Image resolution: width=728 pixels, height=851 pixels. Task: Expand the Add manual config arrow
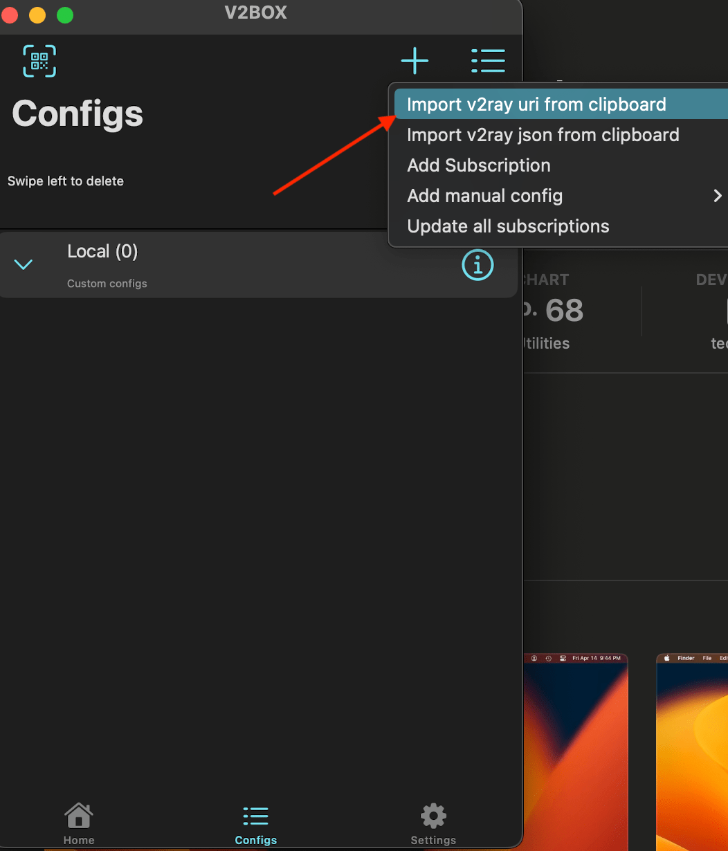(x=718, y=196)
